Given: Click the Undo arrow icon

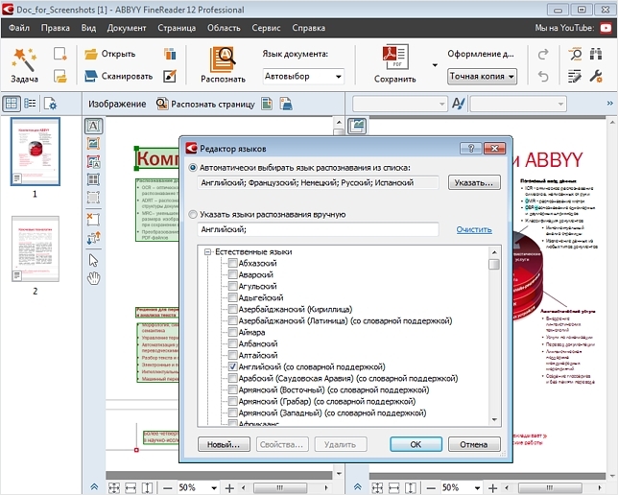Looking at the screenshot, I should coord(543,76).
